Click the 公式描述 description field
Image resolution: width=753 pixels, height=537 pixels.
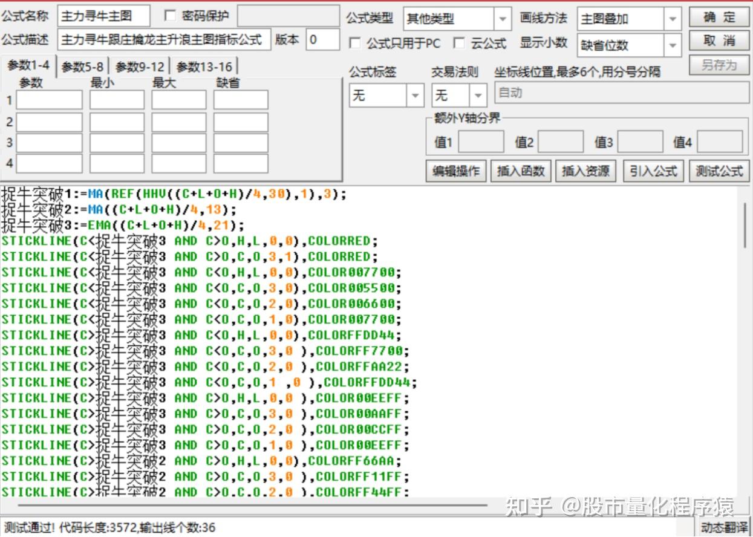point(164,40)
